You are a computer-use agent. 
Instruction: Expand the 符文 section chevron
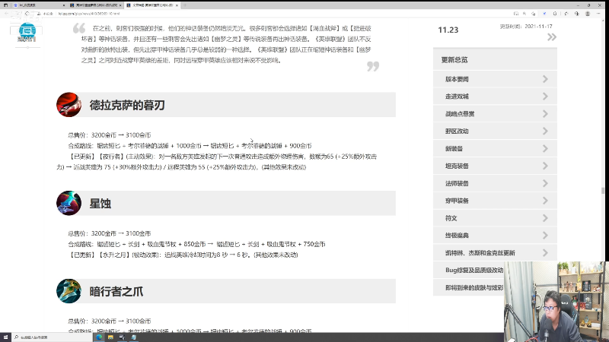[x=545, y=218]
